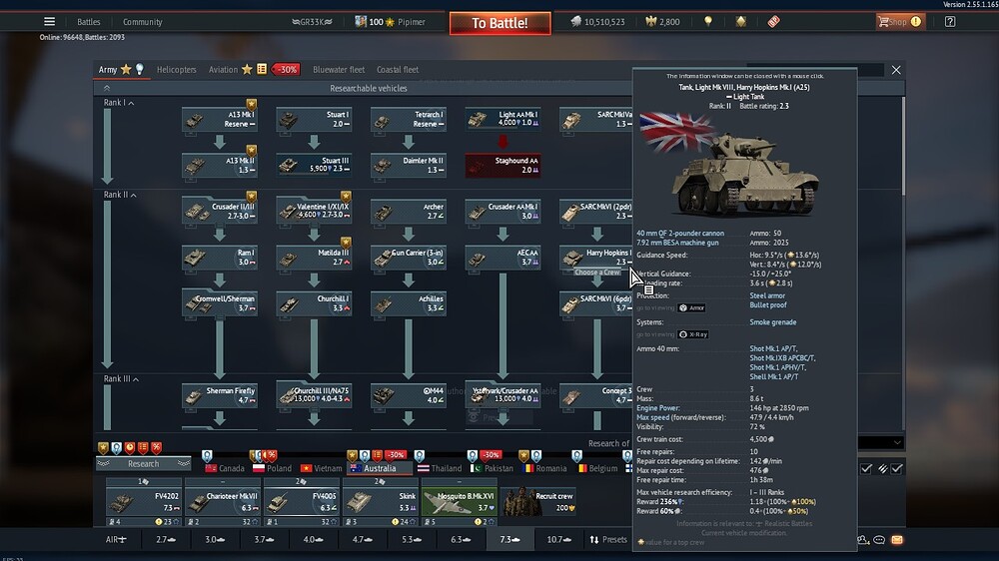Click the Golden Eagles balance icon

click(650, 22)
